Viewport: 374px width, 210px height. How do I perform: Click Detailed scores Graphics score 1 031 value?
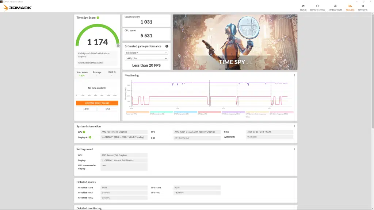124,188
